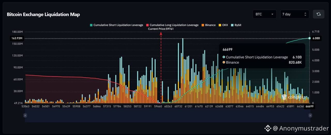Click the 65891 x-axis price label
The image size is (331, 135).
290,106
